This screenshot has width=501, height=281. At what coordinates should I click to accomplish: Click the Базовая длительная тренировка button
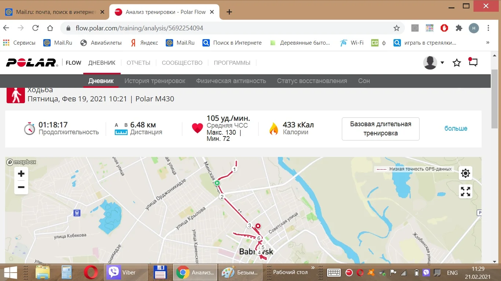[x=381, y=129]
